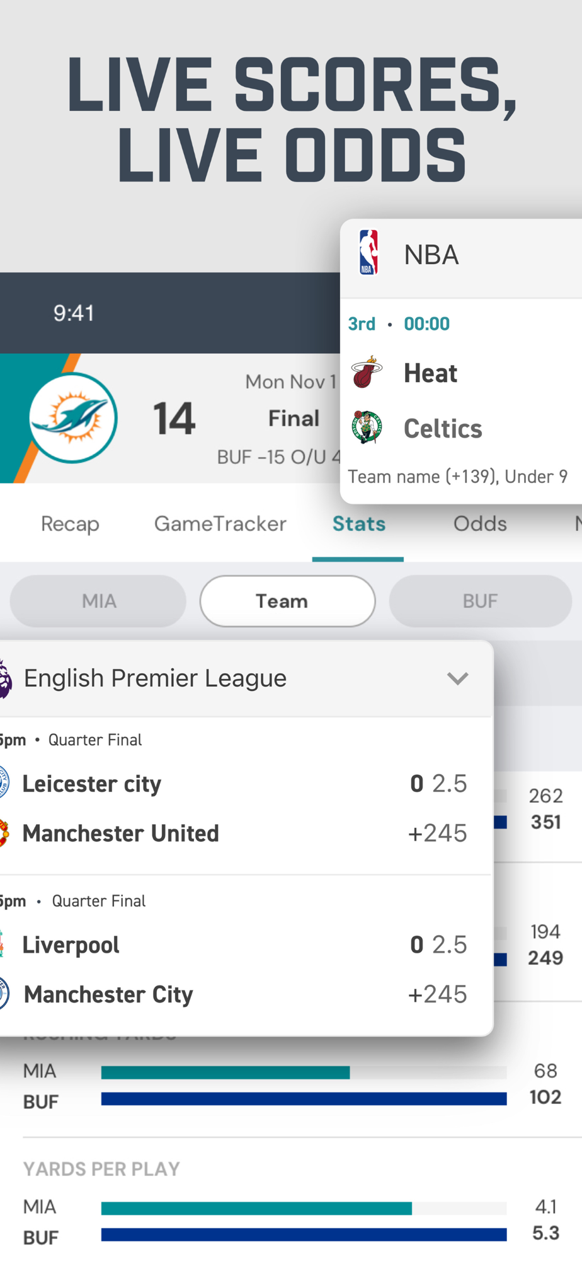
Task: Tap the Miami Dolphins team logo
Action: [73, 418]
